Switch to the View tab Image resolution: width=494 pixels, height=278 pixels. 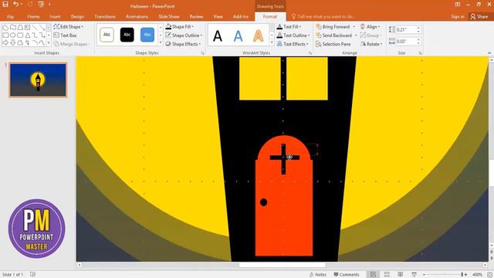[218, 16]
